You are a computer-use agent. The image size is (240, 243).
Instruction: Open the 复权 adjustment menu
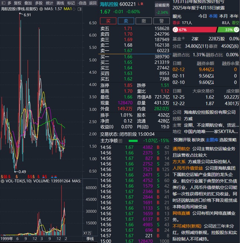[x=17, y=3]
